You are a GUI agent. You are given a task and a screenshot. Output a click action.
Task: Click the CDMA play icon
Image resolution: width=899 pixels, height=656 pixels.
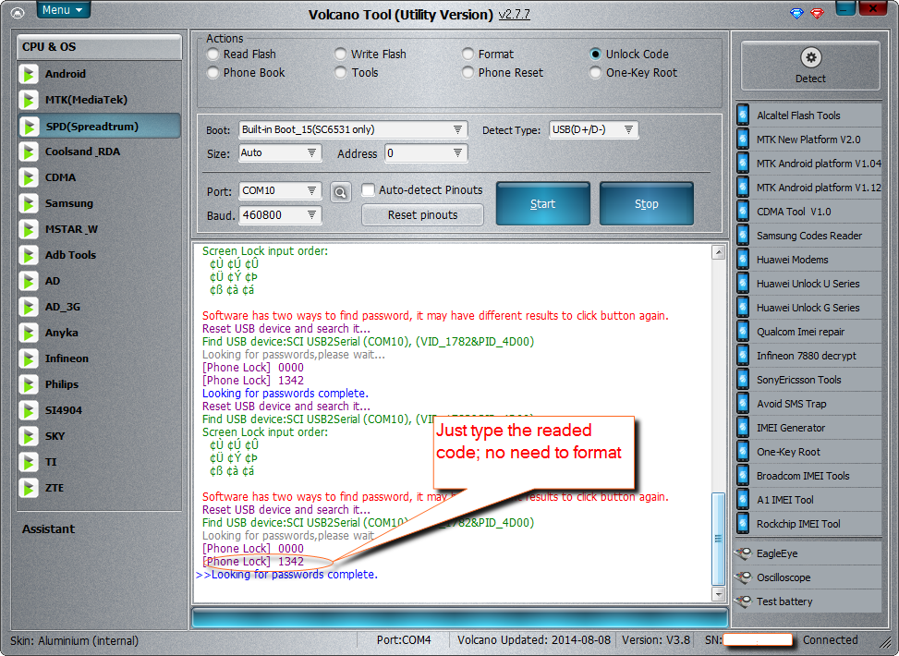tap(28, 177)
